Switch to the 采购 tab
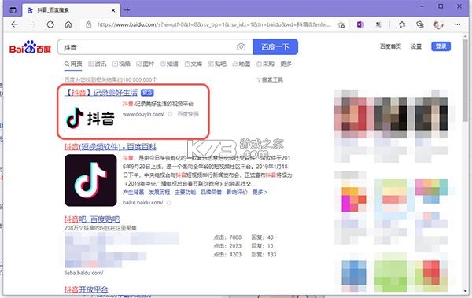The width and height of the screenshot is (472, 298). (x=266, y=64)
